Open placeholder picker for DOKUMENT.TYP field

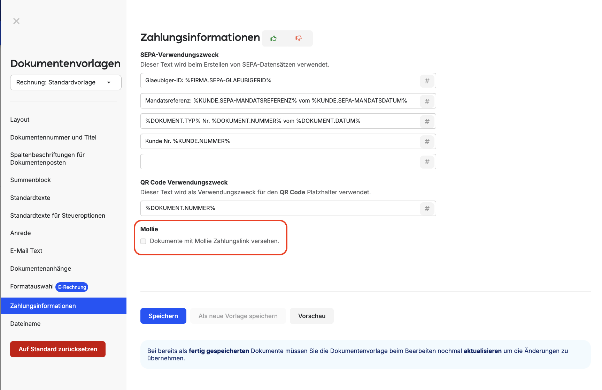tap(427, 121)
